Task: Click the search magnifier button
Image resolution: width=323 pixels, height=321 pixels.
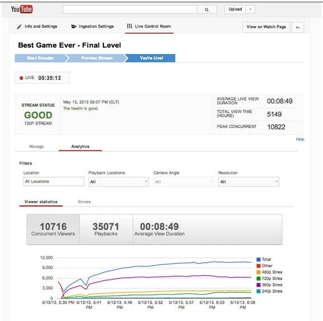Action: 207,10
